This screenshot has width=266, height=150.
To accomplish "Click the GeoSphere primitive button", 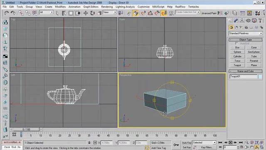I will click(x=254, y=52).
